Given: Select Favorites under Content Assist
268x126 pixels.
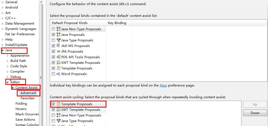Looking at the screenshot, I should coord(28,98).
